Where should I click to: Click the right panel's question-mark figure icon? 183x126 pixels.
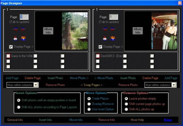pos(105,38)
